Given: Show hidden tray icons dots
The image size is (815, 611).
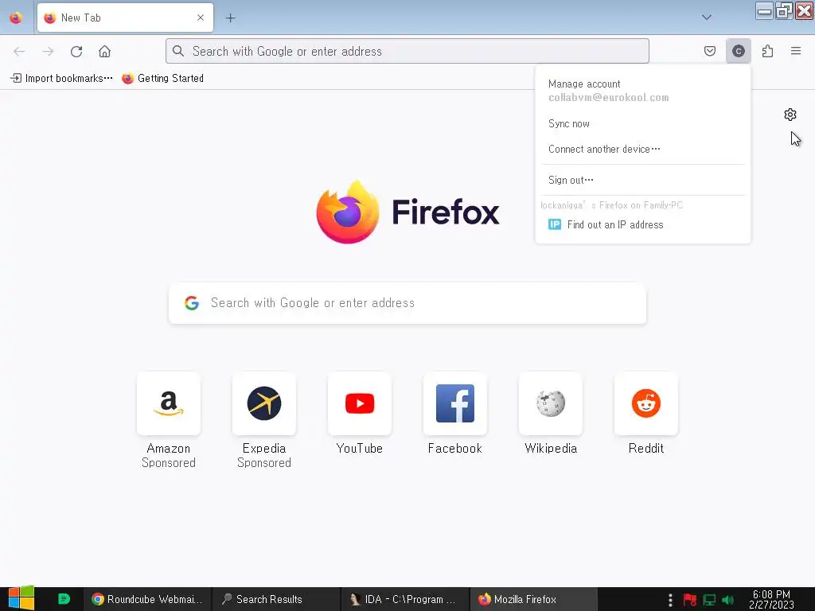Looking at the screenshot, I should [x=670, y=600].
